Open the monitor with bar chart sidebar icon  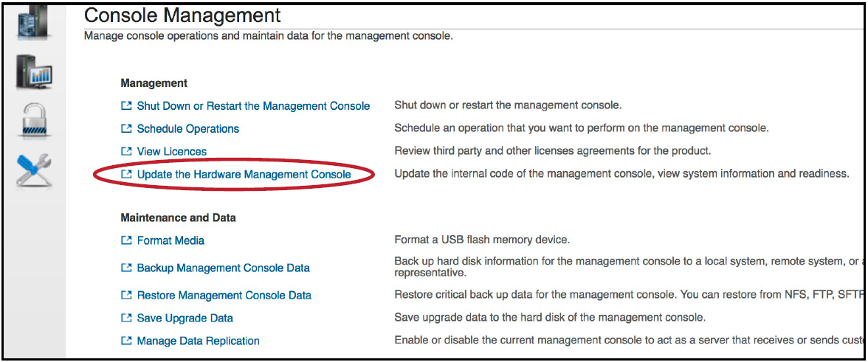click(x=33, y=74)
